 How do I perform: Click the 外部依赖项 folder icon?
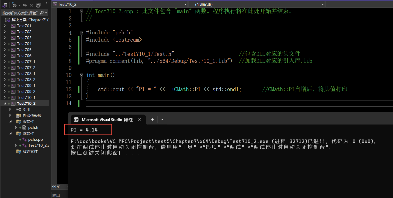[x=18, y=116]
